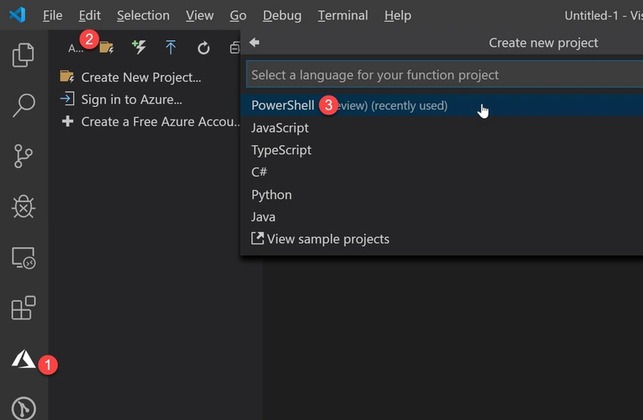Screen dimensions: 643x420
Task: Select PowerShell from the language list
Action: pos(283,105)
